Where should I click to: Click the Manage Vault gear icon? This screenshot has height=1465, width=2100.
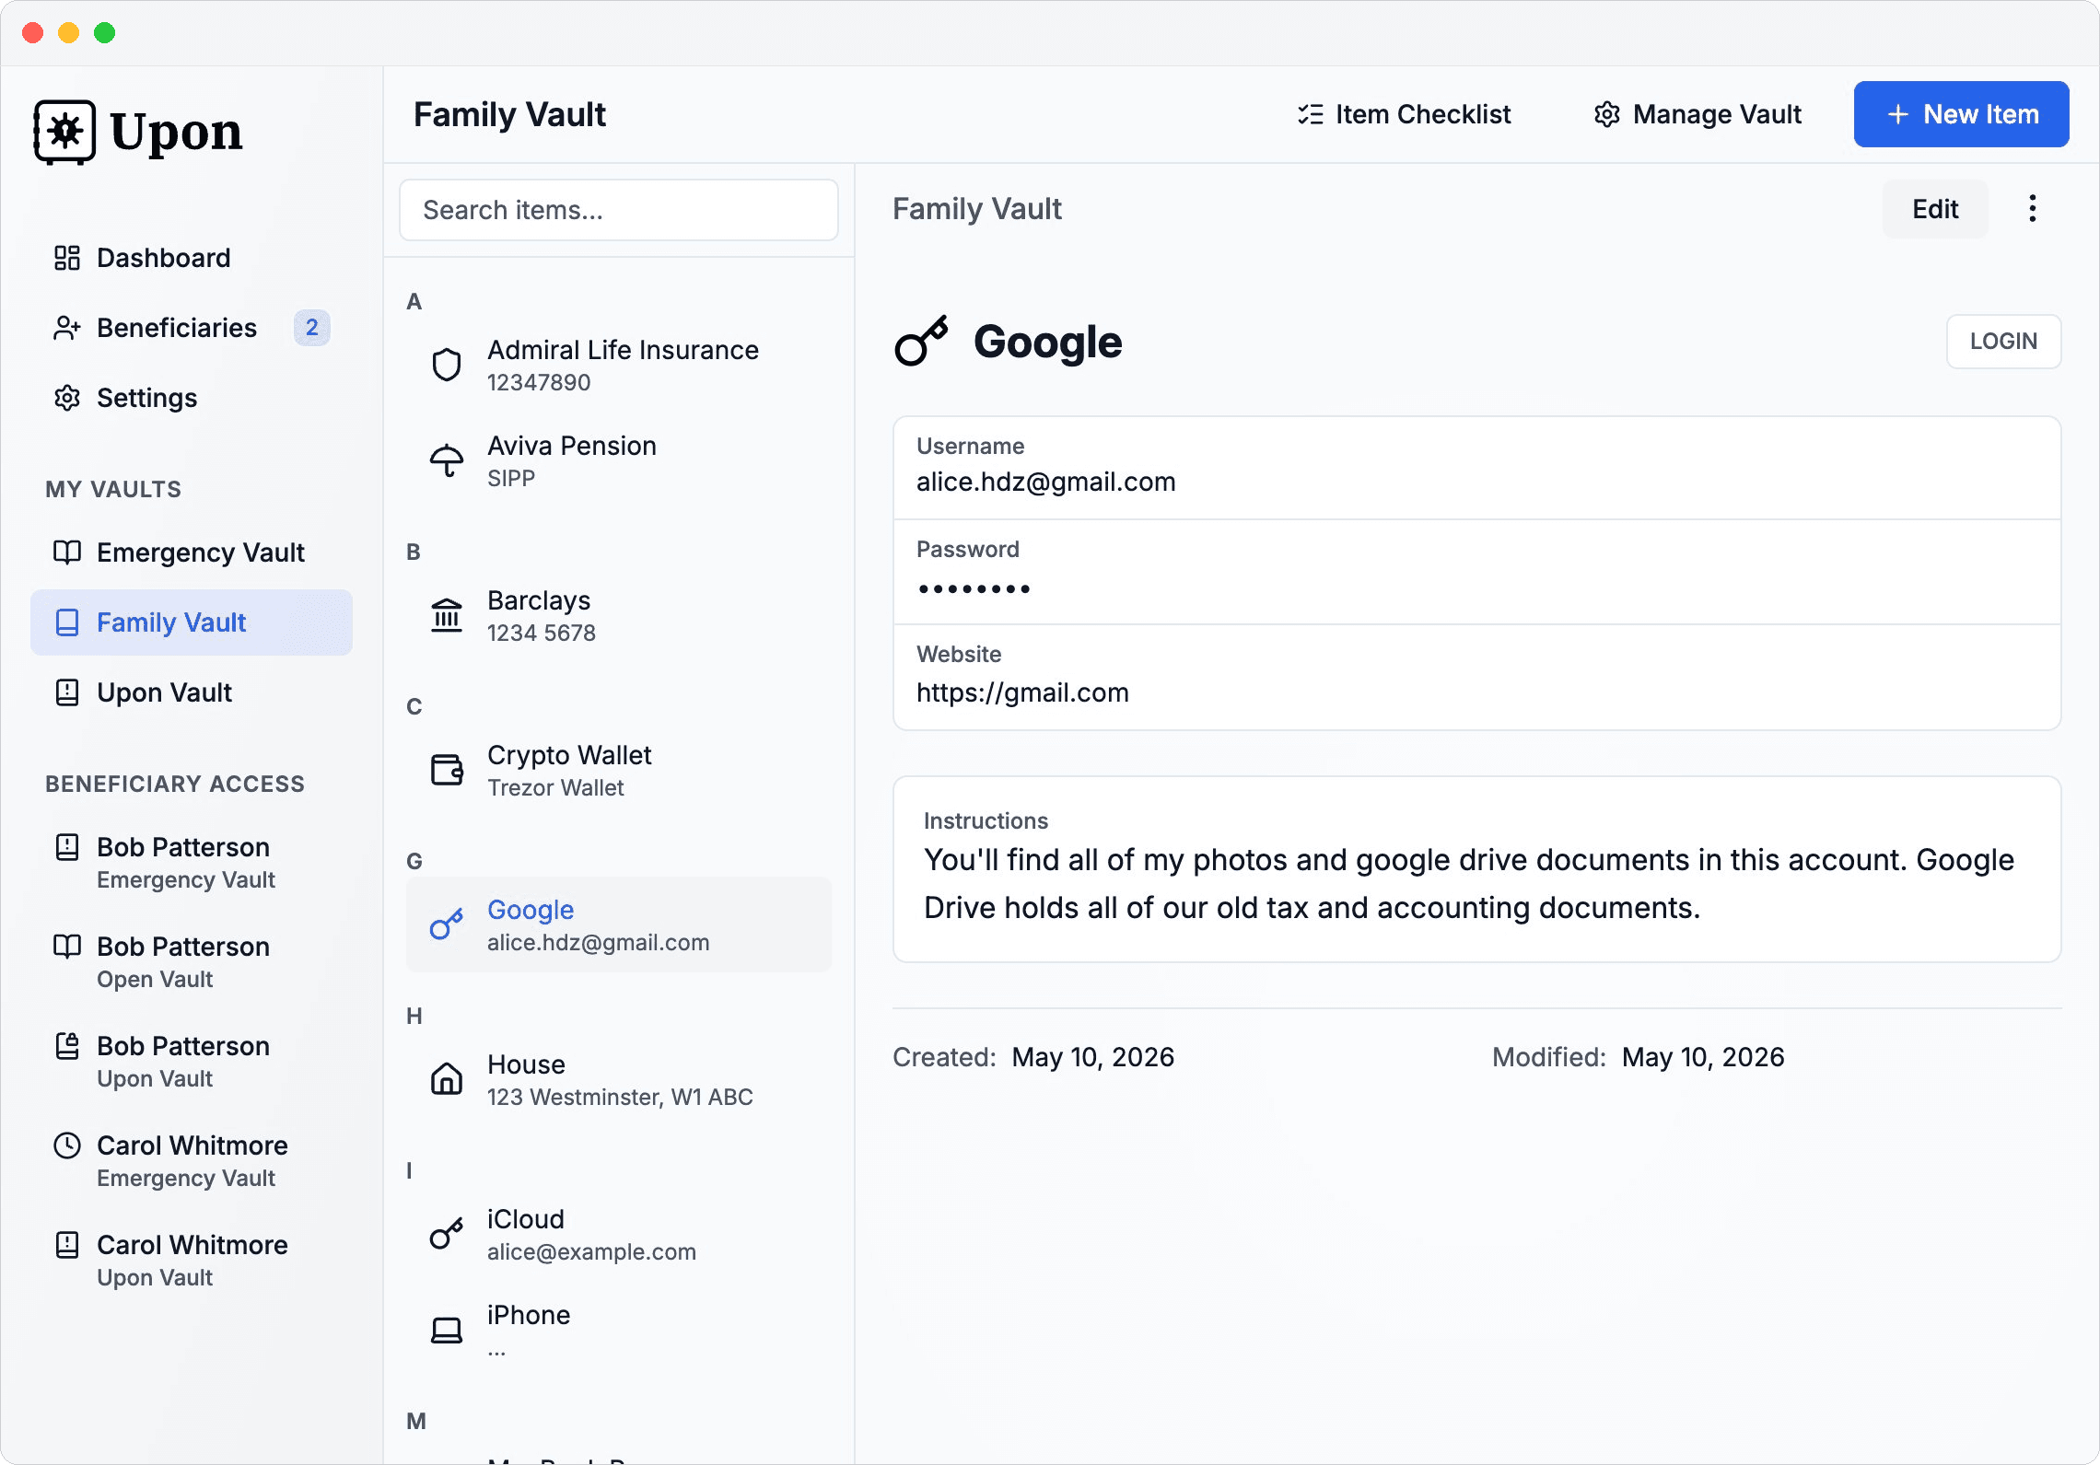coord(1606,114)
